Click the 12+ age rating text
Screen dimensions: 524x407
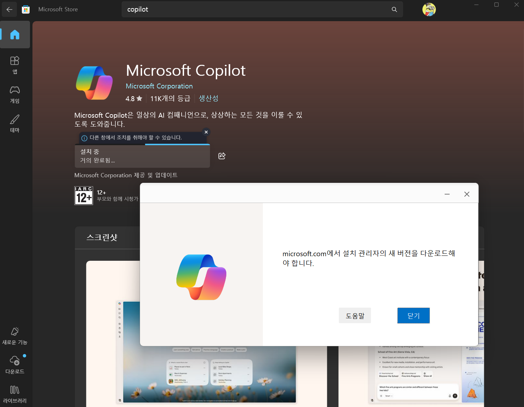(x=102, y=192)
